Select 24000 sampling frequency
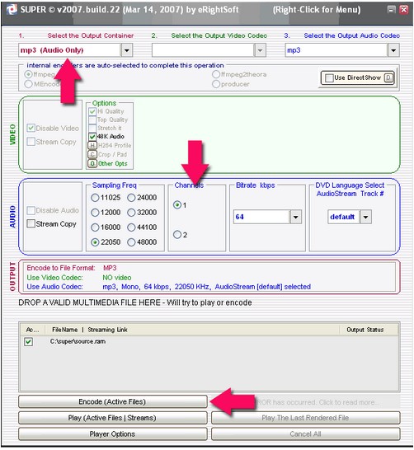This screenshot has width=414, height=450. (x=131, y=198)
